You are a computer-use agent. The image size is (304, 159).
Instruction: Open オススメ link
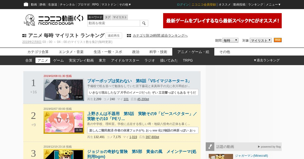(x=225, y=5)
